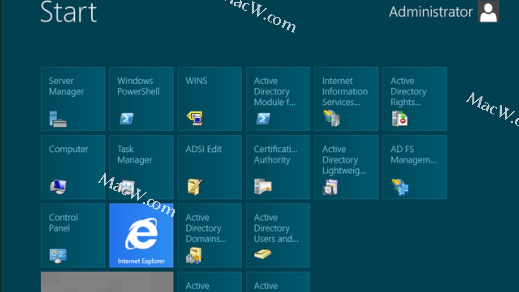Open Active Directory Module for PowerShell tile
The image size is (519, 292).
[x=278, y=99]
